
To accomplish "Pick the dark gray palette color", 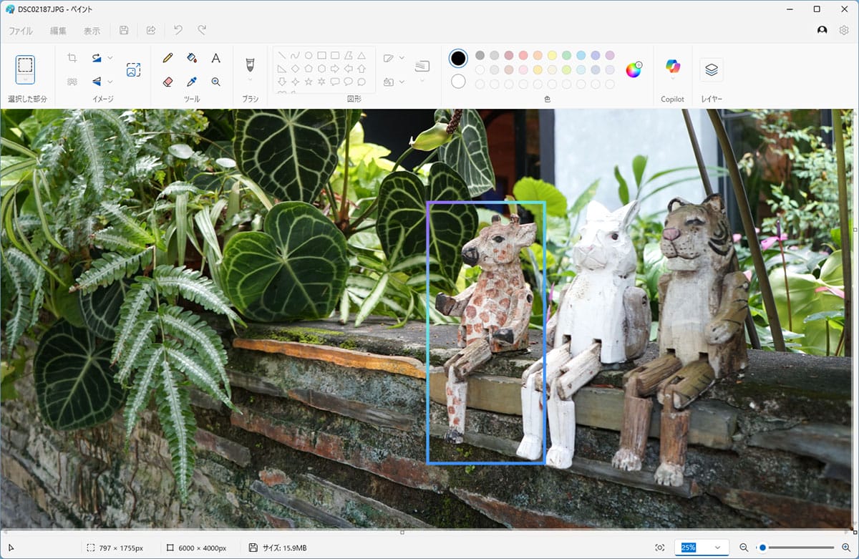I will coord(480,55).
